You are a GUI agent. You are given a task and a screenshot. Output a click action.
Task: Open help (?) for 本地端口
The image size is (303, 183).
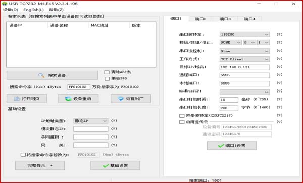279,83
